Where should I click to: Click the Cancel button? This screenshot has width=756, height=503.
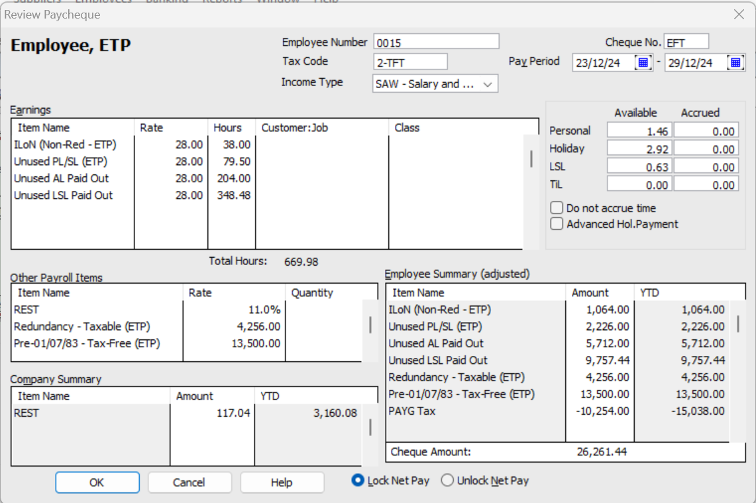coord(189,482)
